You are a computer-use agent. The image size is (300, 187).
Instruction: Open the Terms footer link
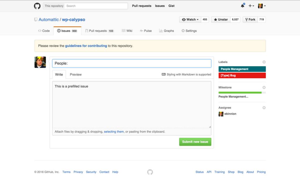[67, 172]
